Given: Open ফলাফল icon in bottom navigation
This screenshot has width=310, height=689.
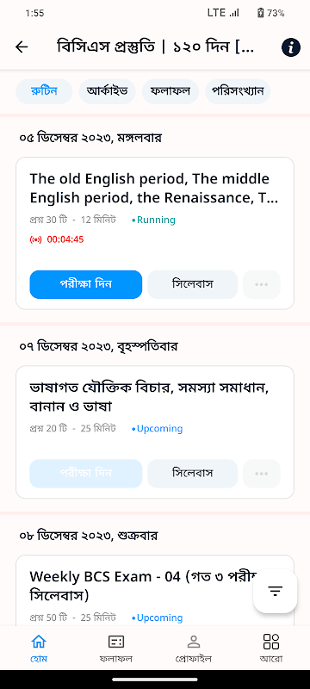Looking at the screenshot, I should coord(116,642).
